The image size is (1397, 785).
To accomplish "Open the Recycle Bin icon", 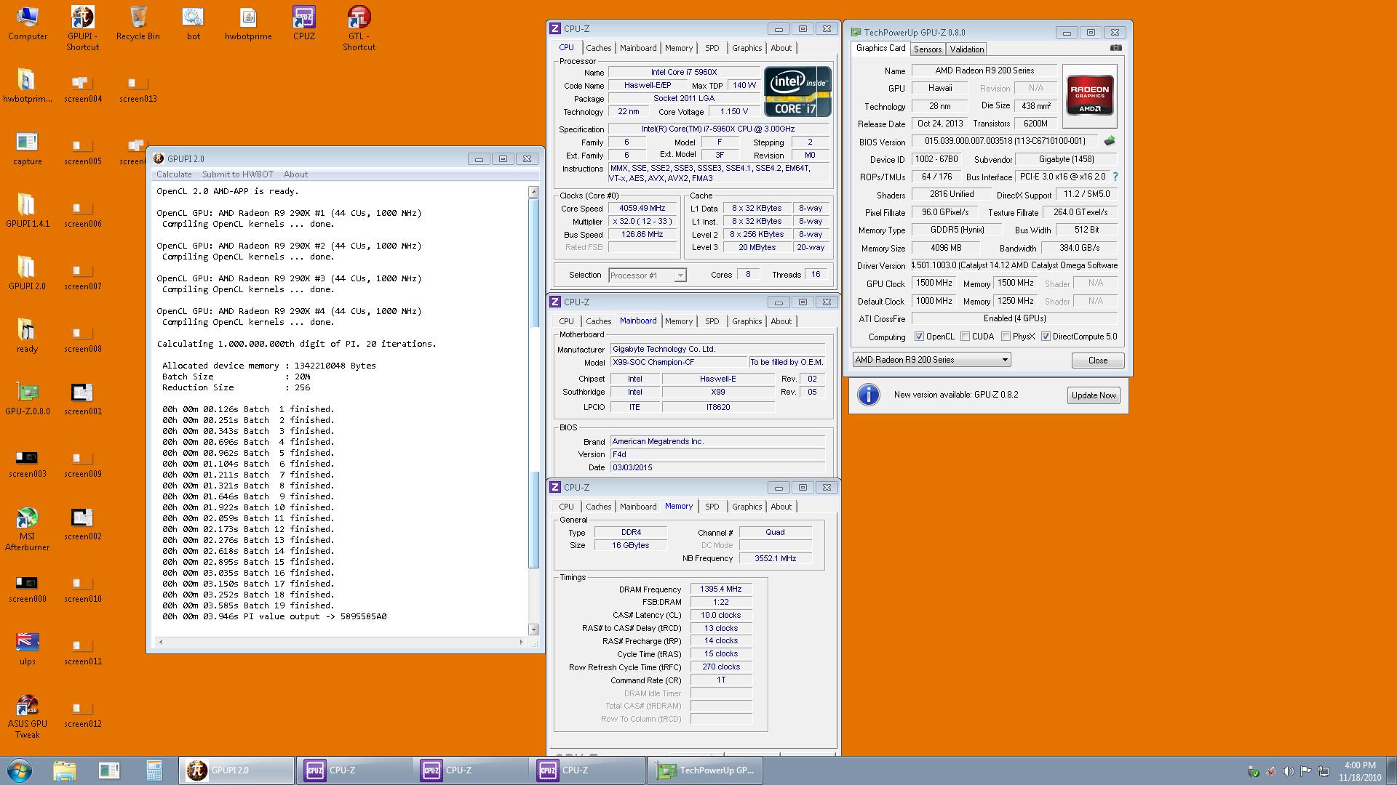I will [138, 24].
